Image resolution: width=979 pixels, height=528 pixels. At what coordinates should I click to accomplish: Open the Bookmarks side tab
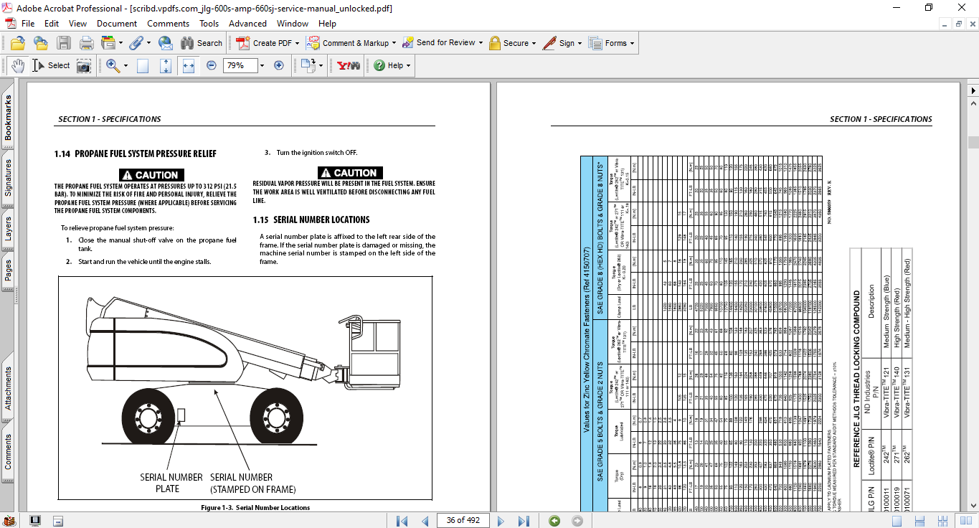tap(8, 118)
